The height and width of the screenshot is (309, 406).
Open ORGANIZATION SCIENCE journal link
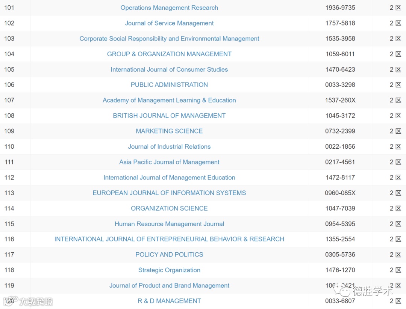[x=169, y=208]
